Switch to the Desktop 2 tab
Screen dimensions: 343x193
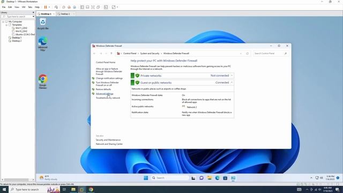click(65, 14)
